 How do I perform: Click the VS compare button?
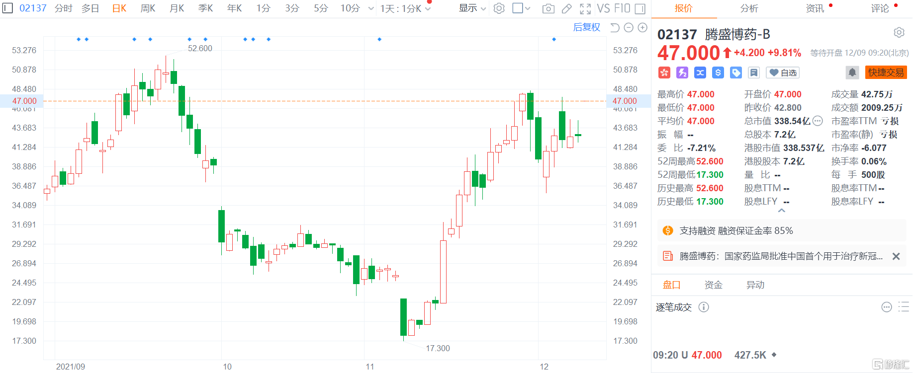point(604,8)
